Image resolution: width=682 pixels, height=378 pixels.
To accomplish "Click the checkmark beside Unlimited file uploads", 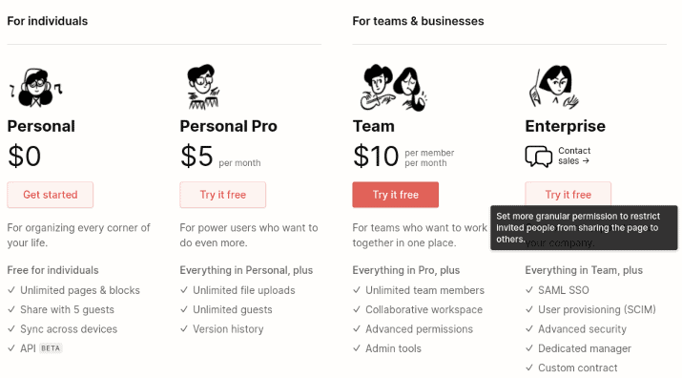I will coord(184,290).
